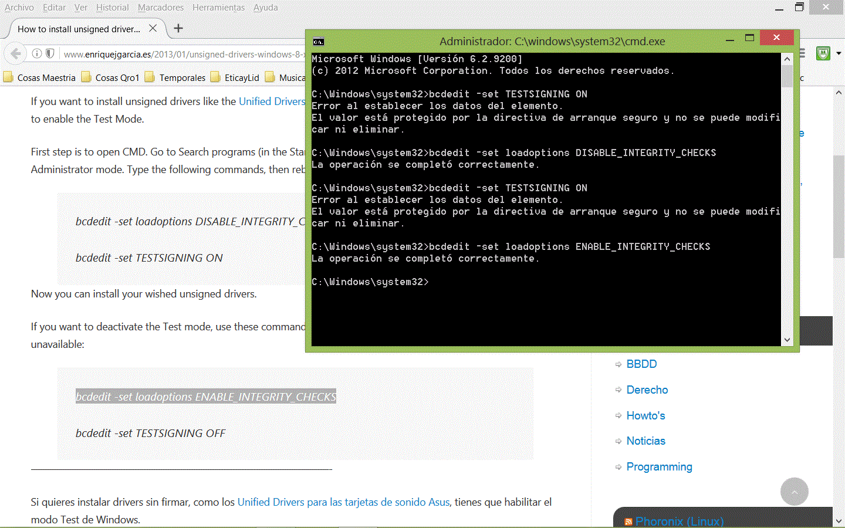The image size is (845, 528).
Task: Expand the dropdown arrow beside McAfee icon
Action: 839,53
